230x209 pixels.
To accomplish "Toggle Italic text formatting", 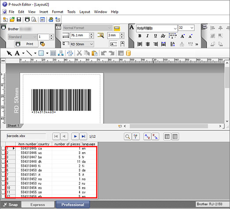I will pyautogui.click(x=148, y=36).
